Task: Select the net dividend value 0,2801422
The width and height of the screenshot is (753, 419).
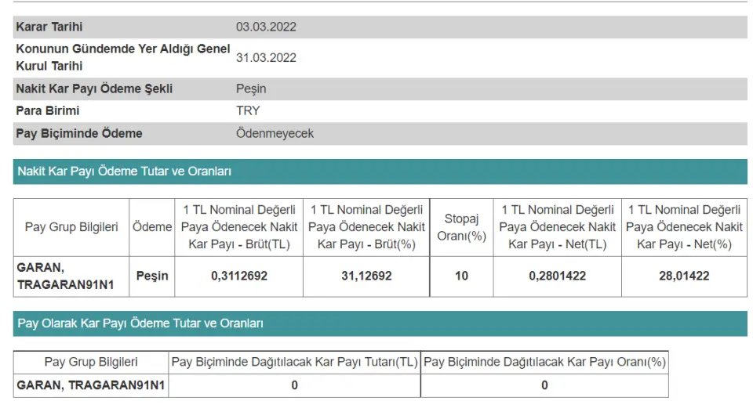Action: 557,276
